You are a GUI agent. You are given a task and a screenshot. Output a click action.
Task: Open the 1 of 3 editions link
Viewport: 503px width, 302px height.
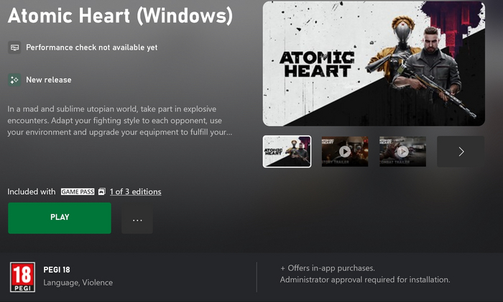[x=135, y=191]
